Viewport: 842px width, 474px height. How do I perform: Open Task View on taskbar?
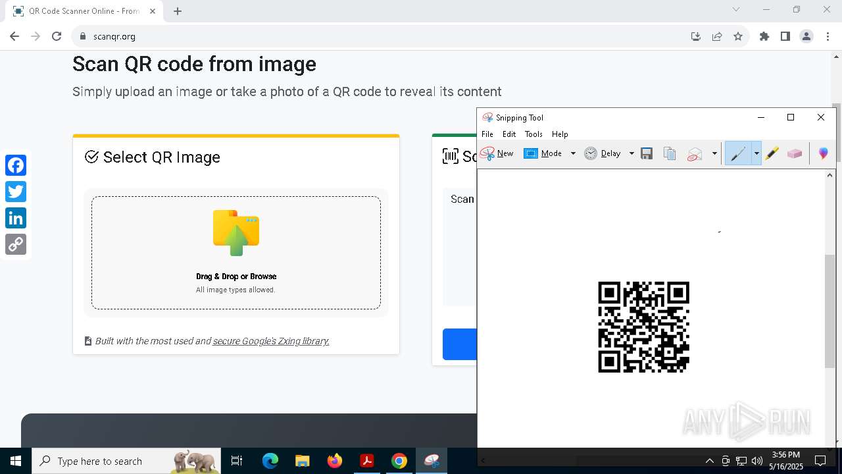coord(237,461)
